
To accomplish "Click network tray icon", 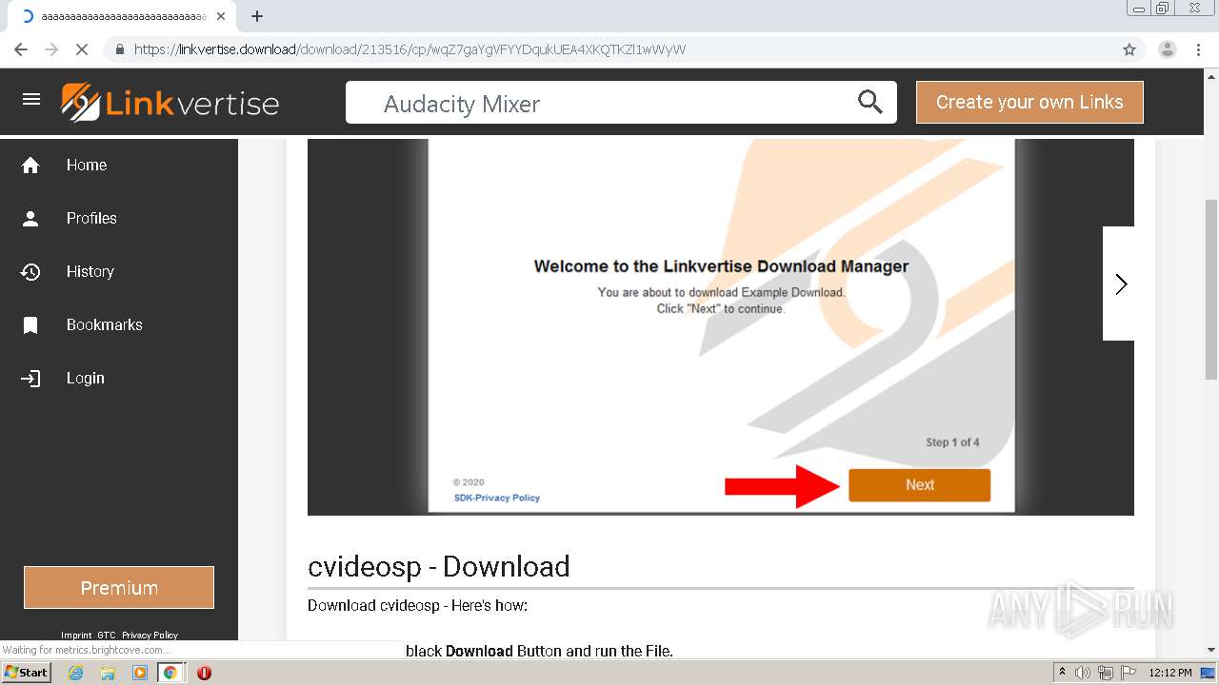I will click(x=1106, y=673).
